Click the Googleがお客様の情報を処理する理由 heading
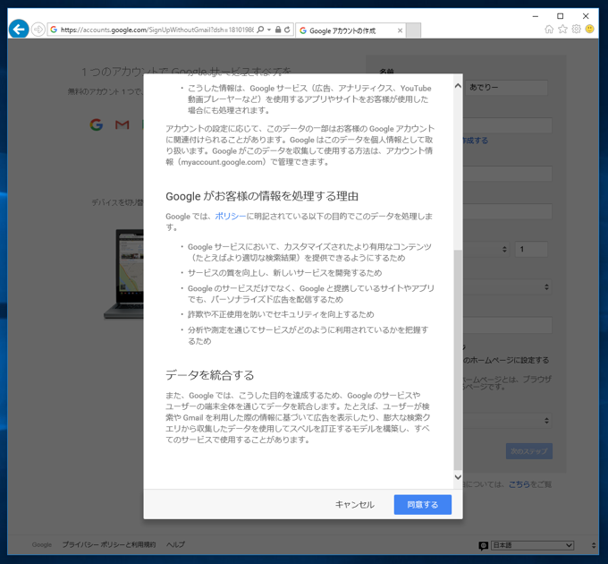Image resolution: width=608 pixels, height=564 pixels. (x=262, y=196)
